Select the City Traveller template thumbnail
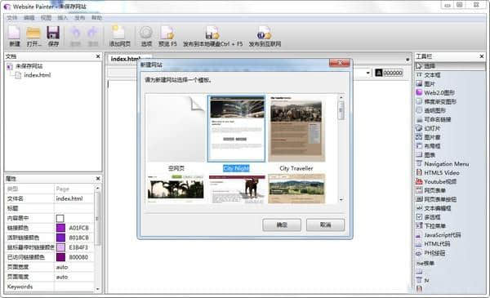 296,129
